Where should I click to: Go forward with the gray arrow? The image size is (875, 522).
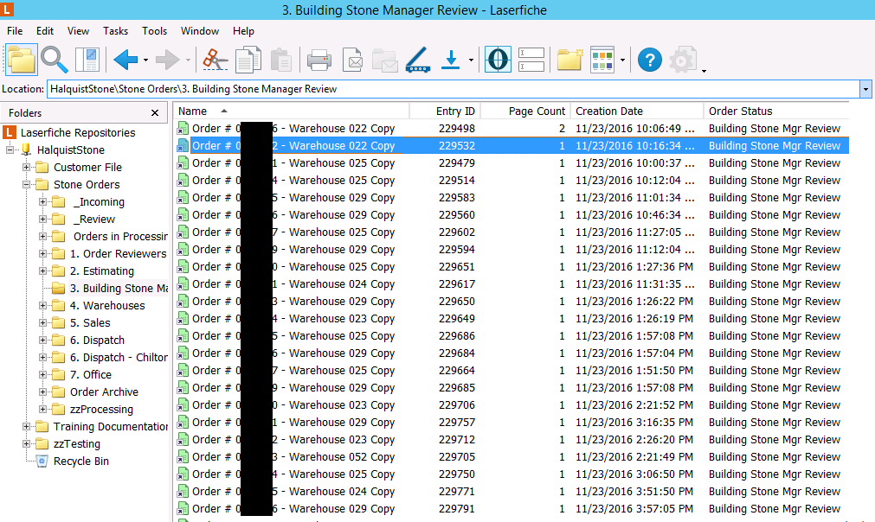click(167, 60)
